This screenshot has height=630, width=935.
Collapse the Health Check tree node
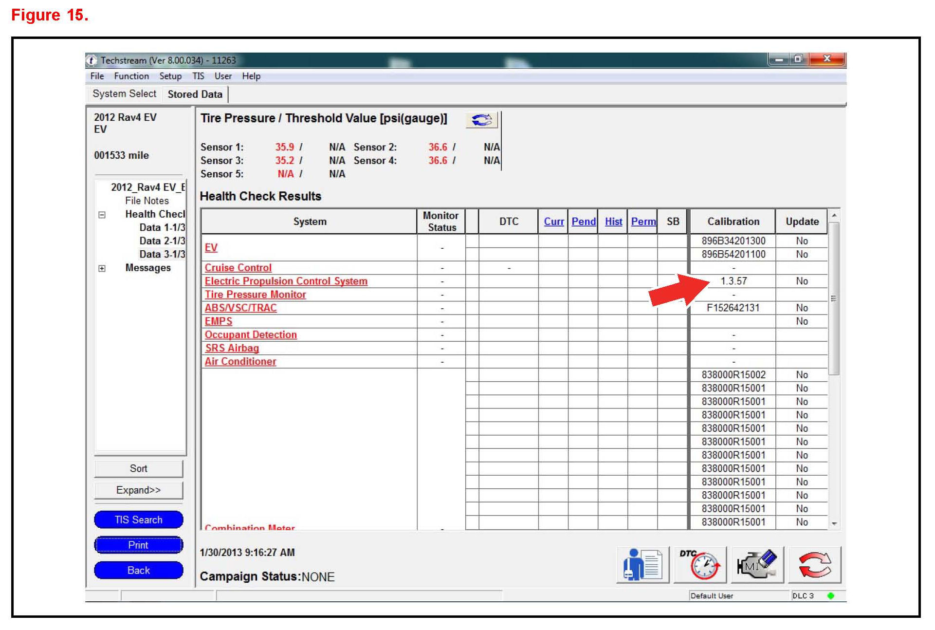102,215
